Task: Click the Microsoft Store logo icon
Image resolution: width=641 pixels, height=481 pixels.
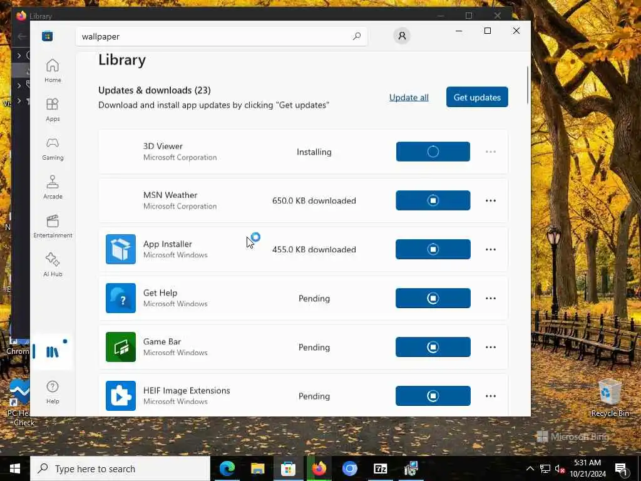Action: click(x=47, y=36)
